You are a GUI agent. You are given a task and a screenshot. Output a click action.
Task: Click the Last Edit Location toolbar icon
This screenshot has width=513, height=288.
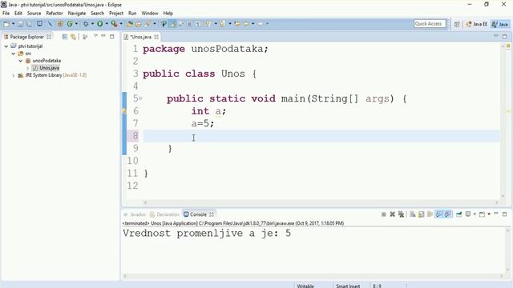point(237,24)
